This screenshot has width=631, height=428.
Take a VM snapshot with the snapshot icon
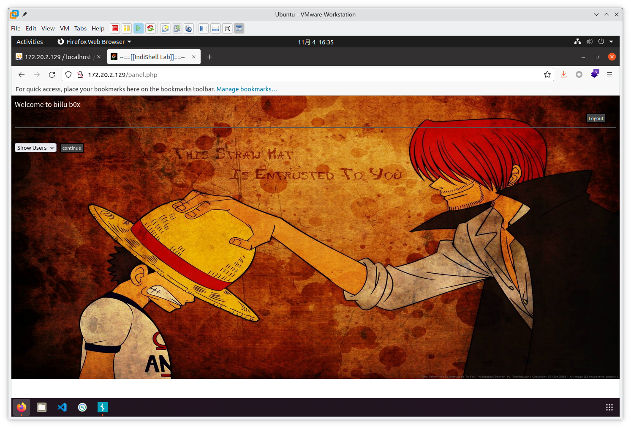[165, 28]
